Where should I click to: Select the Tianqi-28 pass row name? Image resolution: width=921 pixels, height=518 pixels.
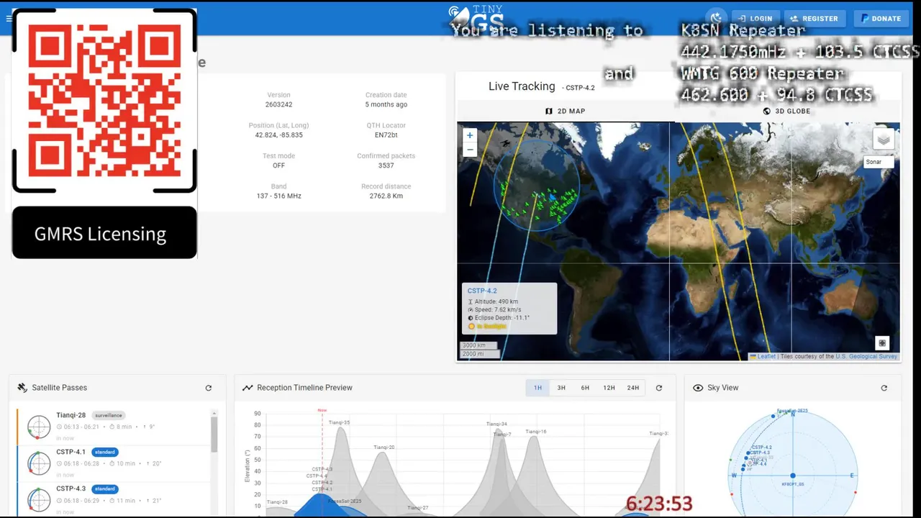(71, 415)
